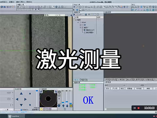Open the third coordinate readout dropdown arrow
157x118 pixels.
point(13,105)
